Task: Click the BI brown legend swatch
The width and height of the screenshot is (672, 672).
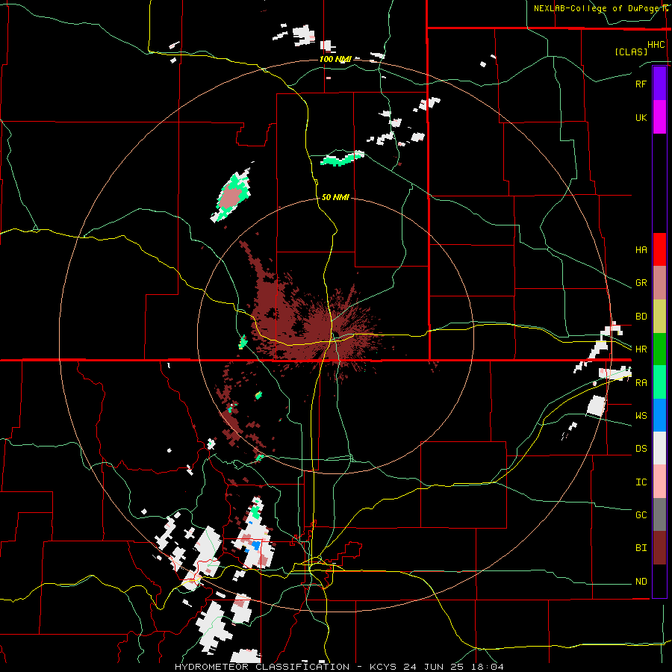Action: [659, 548]
